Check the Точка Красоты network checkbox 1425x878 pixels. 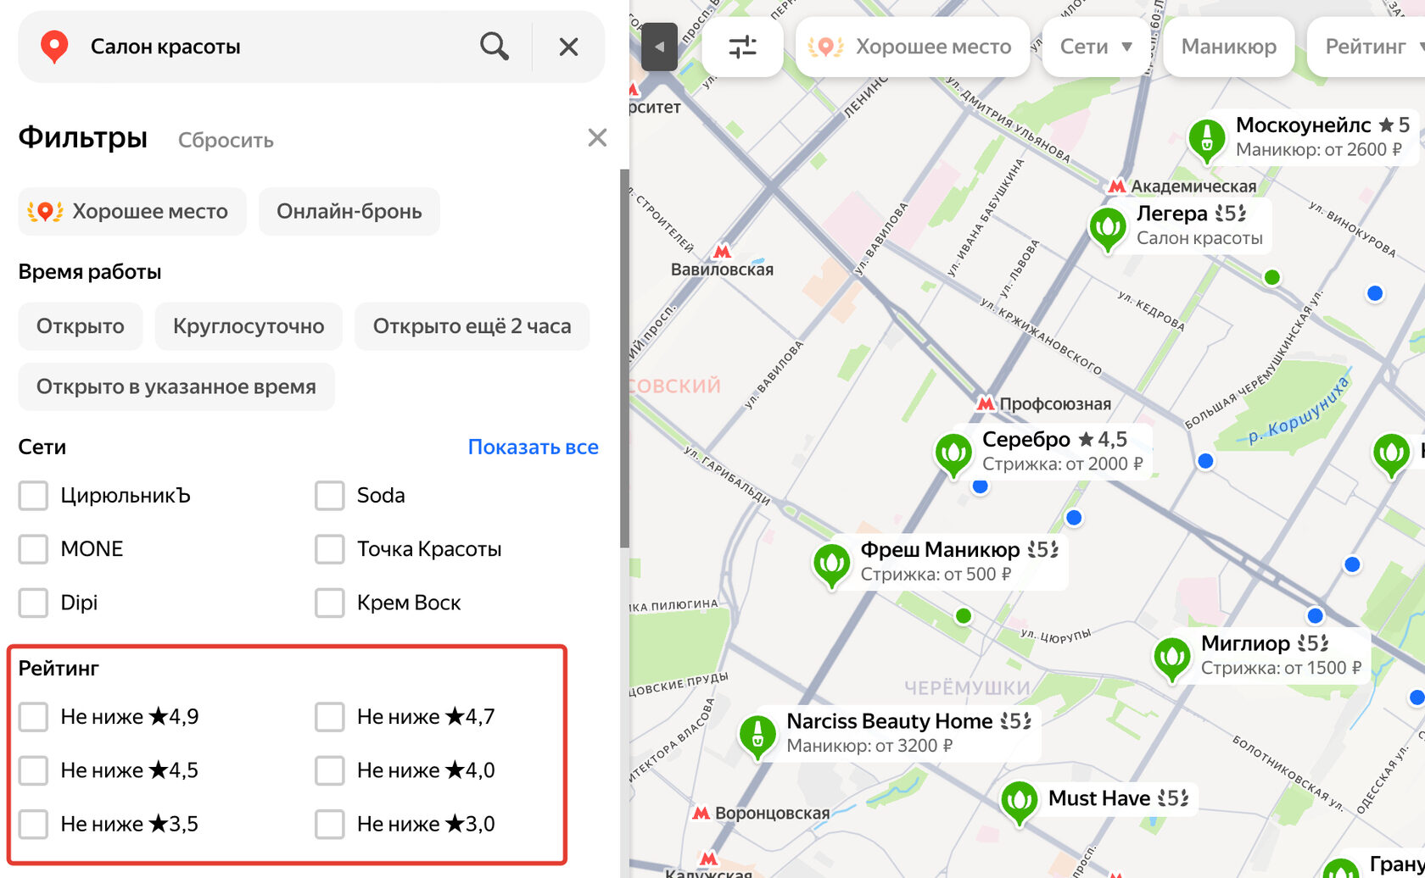(329, 549)
